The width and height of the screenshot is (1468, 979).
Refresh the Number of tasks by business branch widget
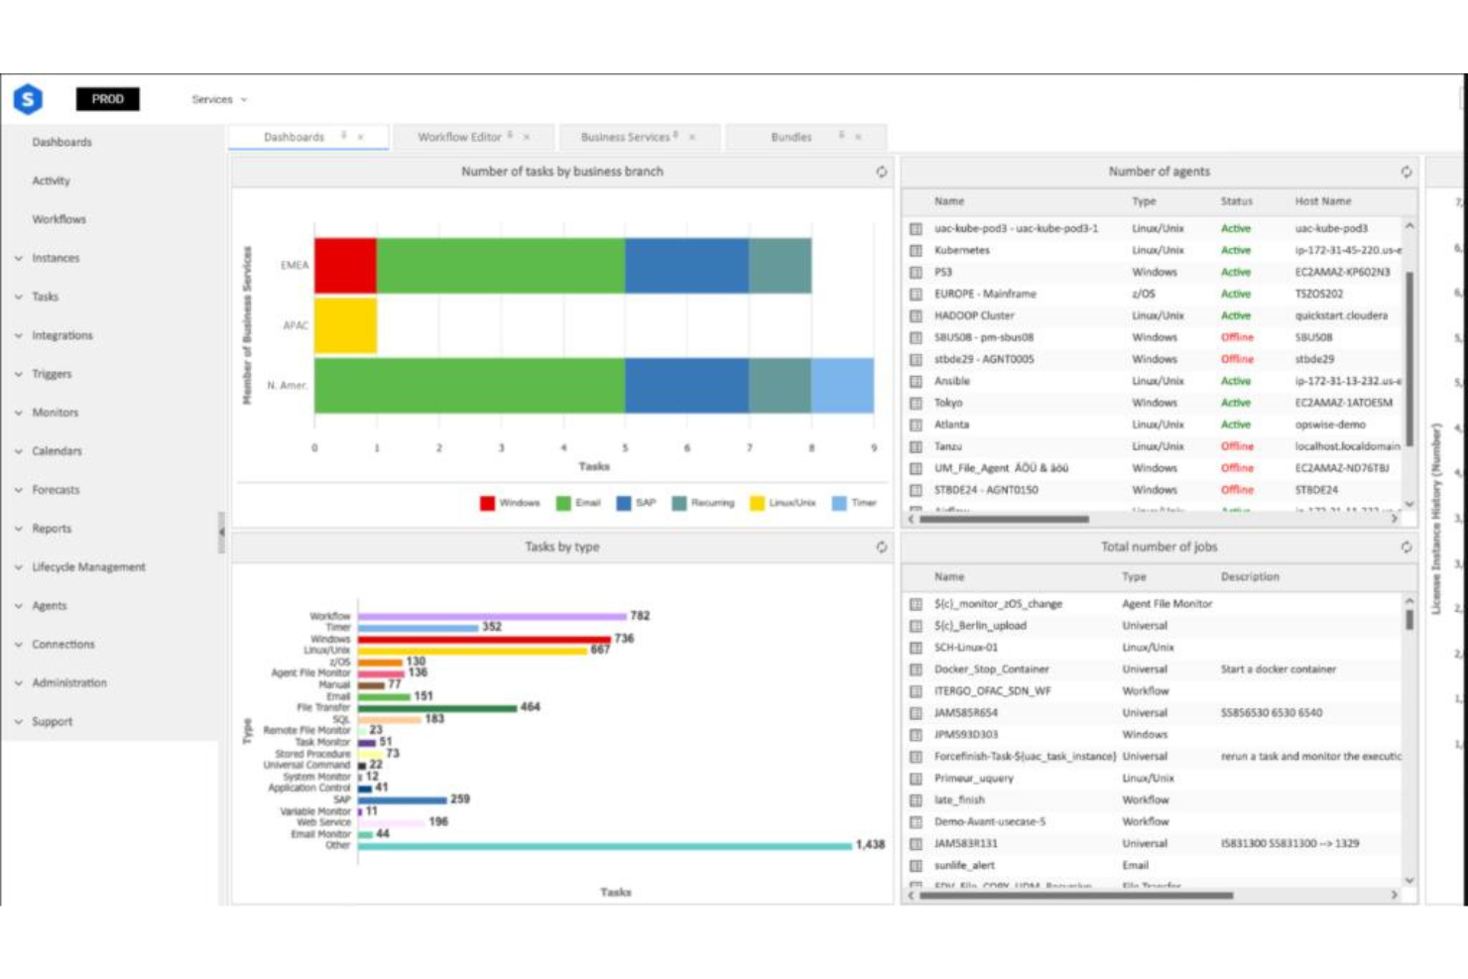tap(882, 171)
